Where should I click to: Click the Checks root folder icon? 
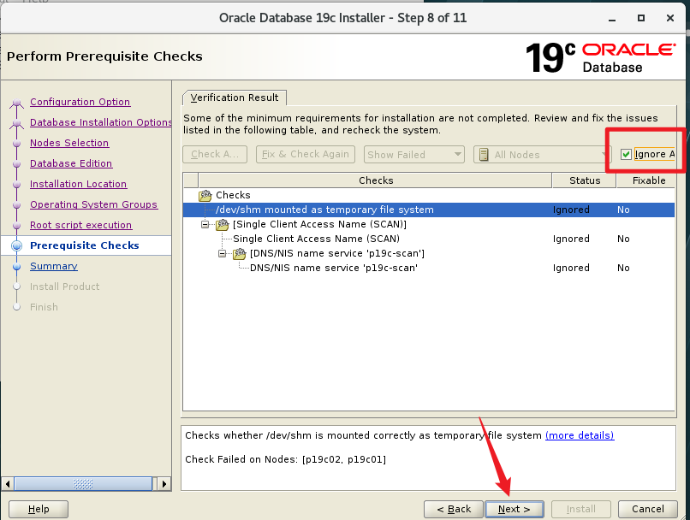tap(205, 195)
